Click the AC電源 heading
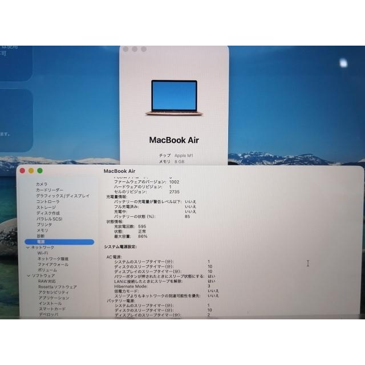Screen dimensions: 365x365 point(114,257)
